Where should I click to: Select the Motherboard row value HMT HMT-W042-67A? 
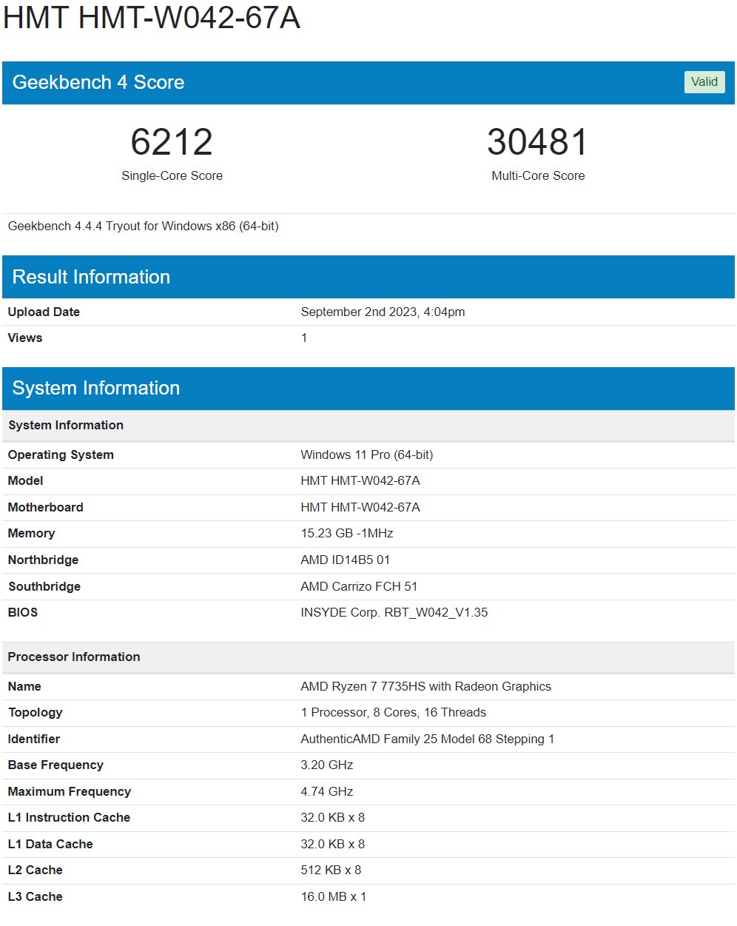pyautogui.click(x=360, y=507)
